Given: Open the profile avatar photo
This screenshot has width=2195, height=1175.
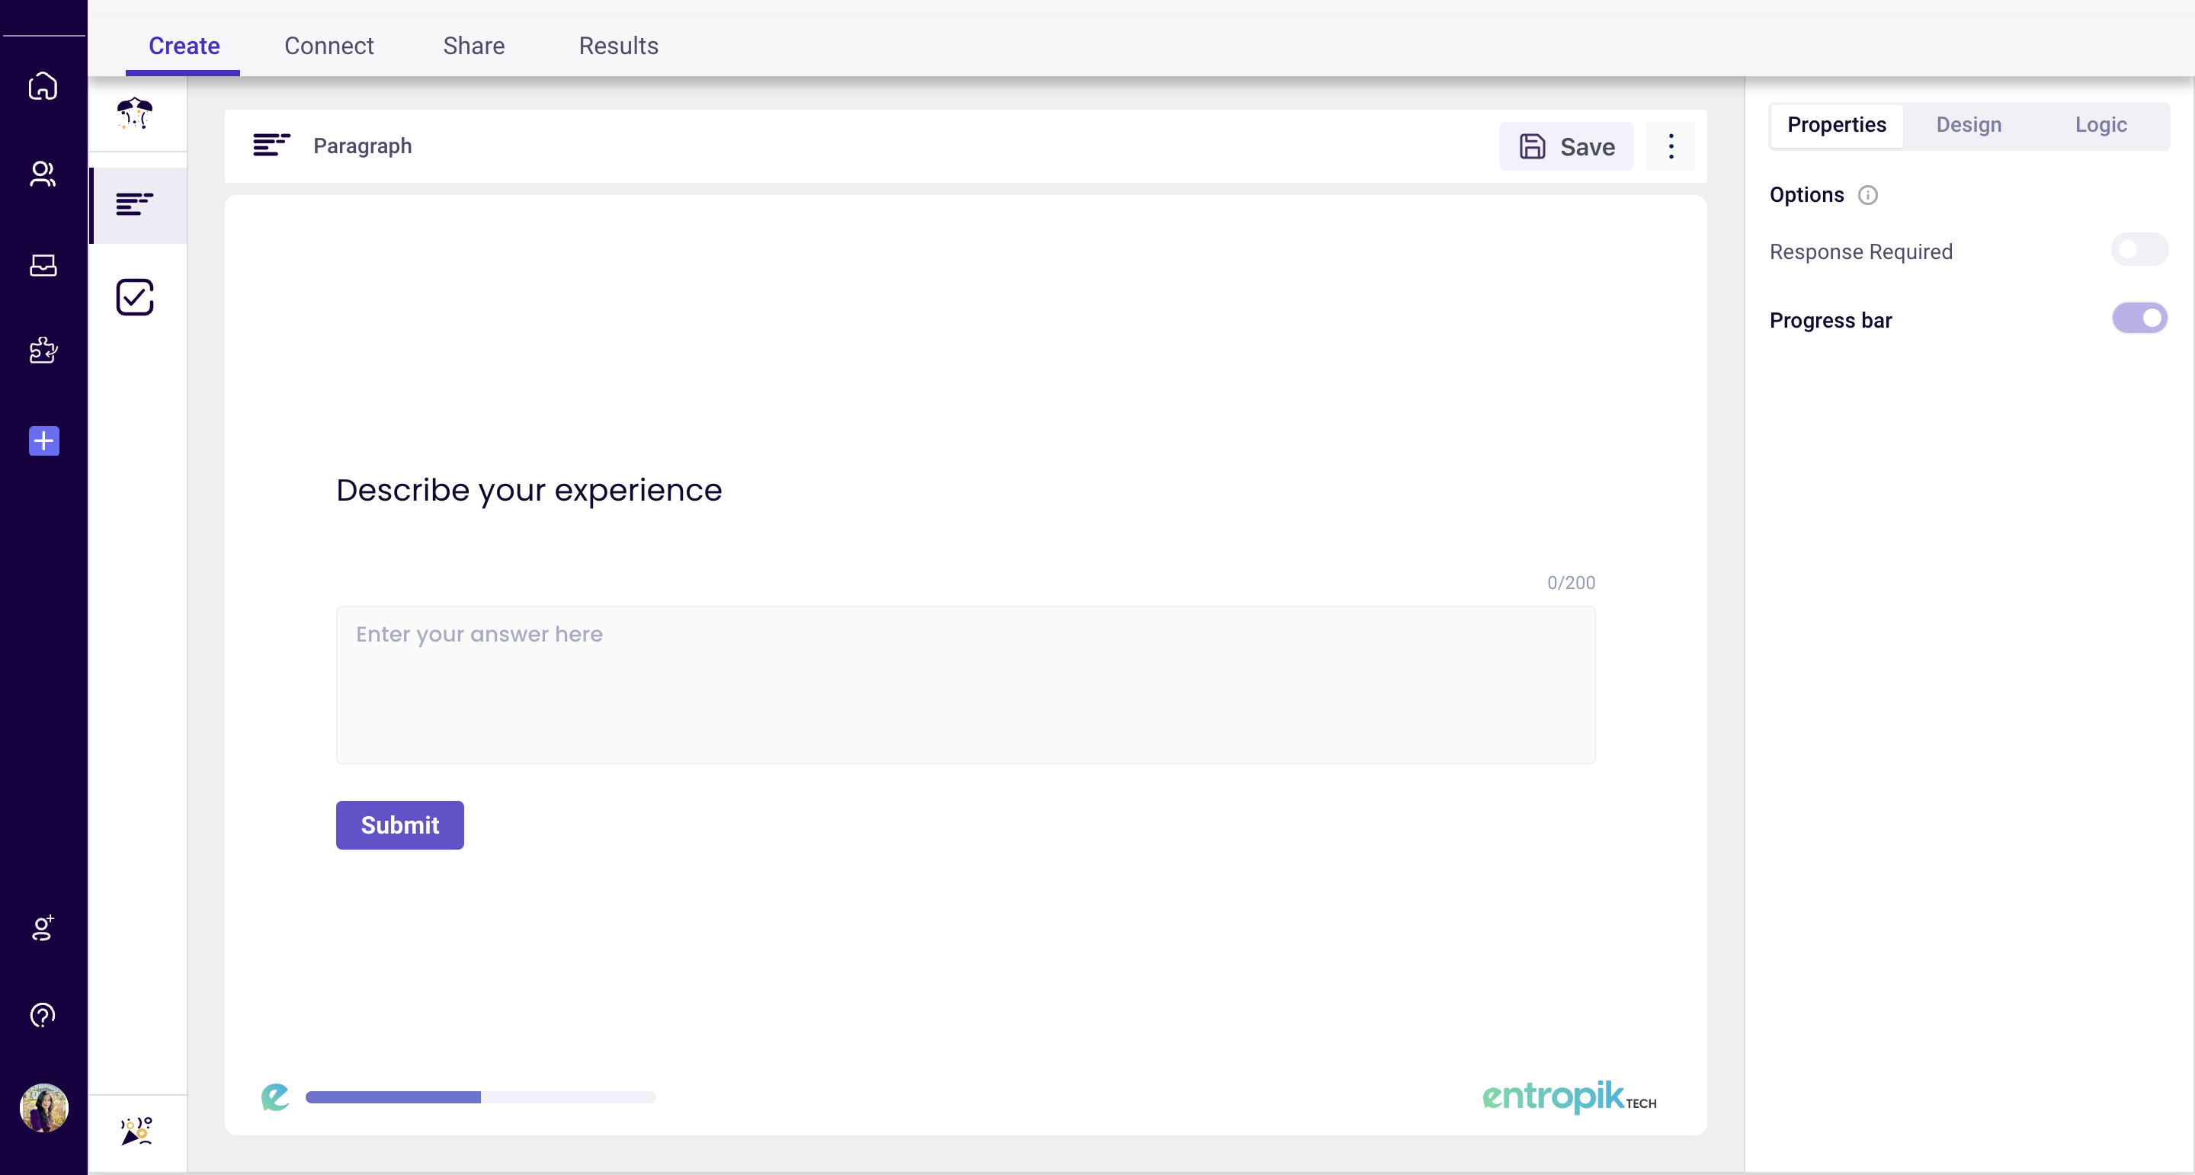Looking at the screenshot, I should [43, 1108].
